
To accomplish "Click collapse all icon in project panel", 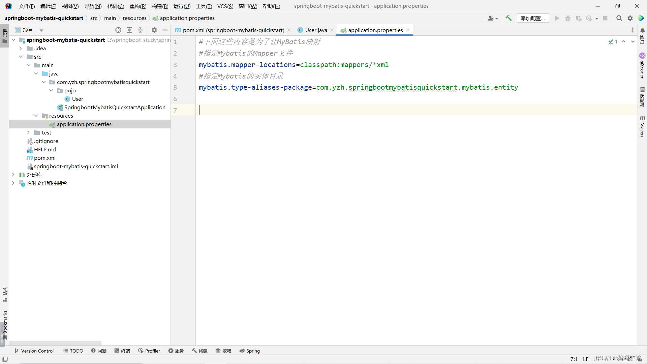I will [140, 30].
